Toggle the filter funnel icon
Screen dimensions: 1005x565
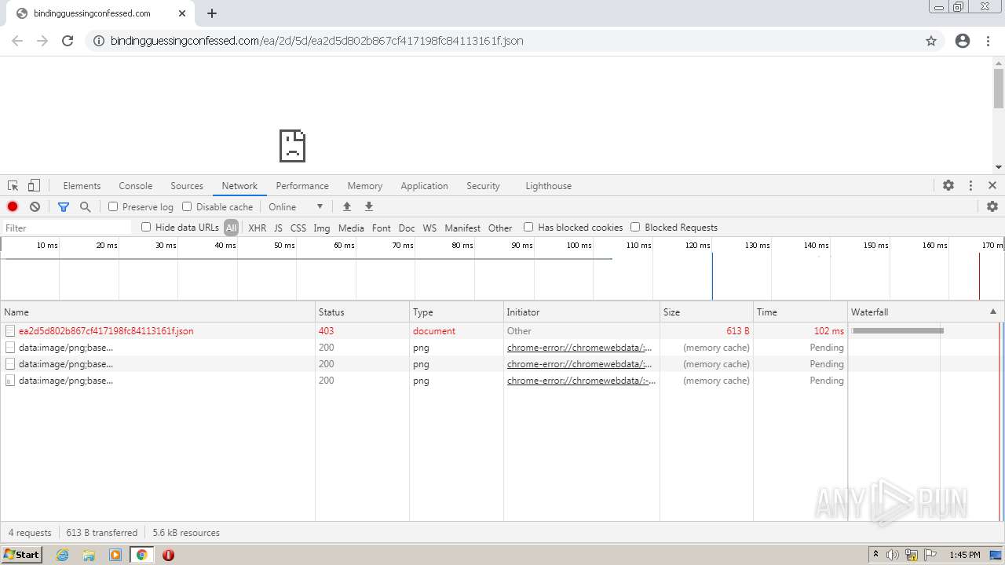[64, 206]
